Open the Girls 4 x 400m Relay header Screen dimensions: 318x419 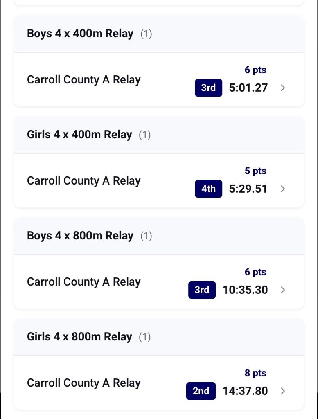click(79, 135)
